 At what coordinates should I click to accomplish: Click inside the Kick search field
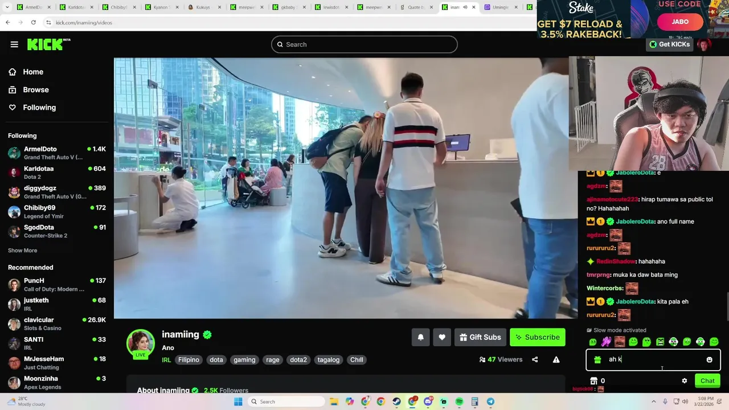click(364, 44)
